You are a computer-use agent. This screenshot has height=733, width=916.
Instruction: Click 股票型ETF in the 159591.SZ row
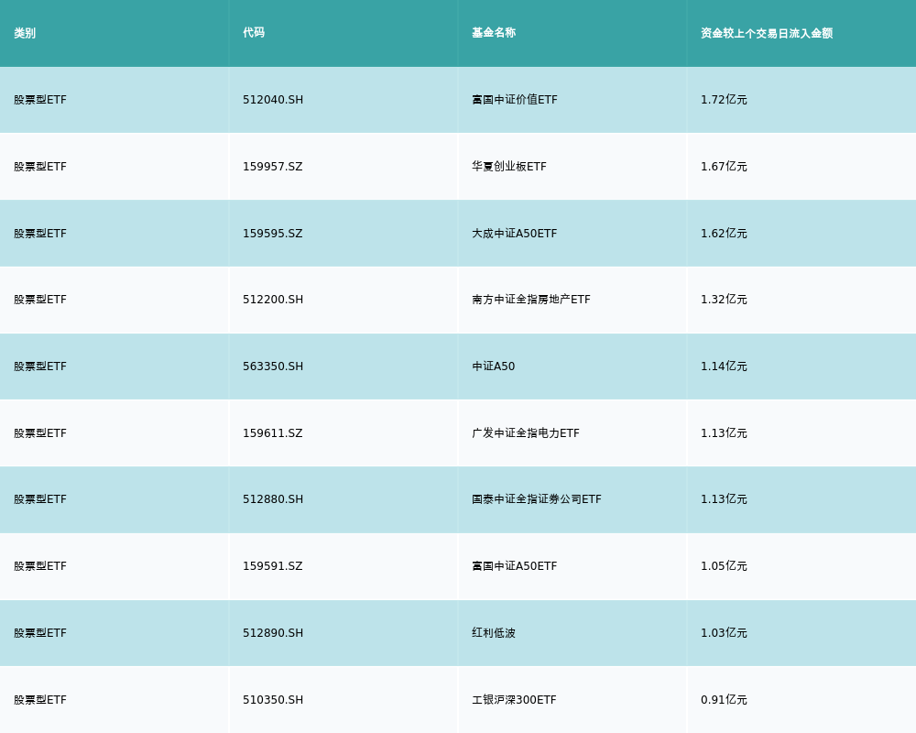(x=40, y=566)
